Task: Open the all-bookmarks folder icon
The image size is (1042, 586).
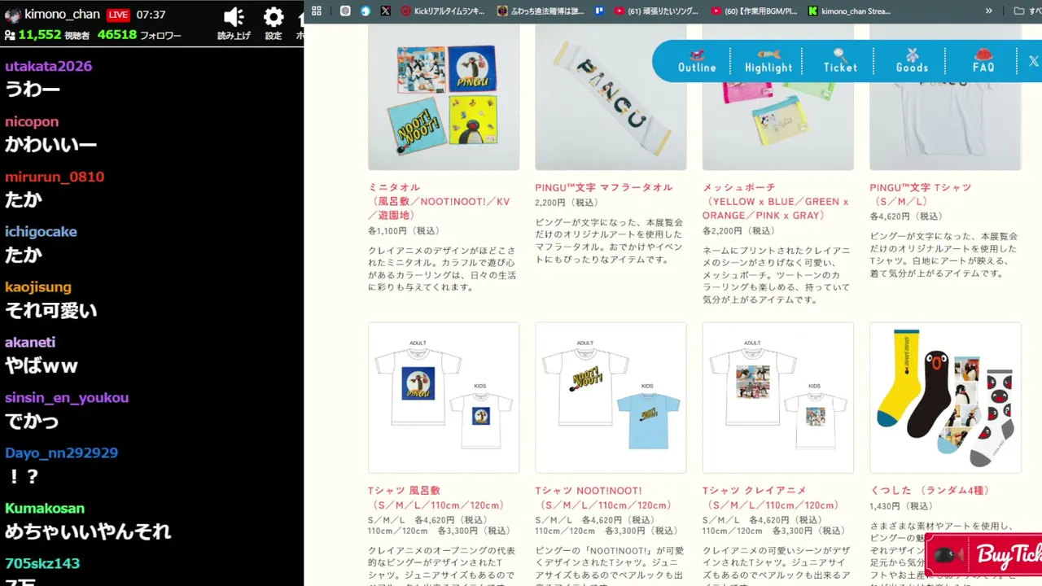Action: [1018, 11]
